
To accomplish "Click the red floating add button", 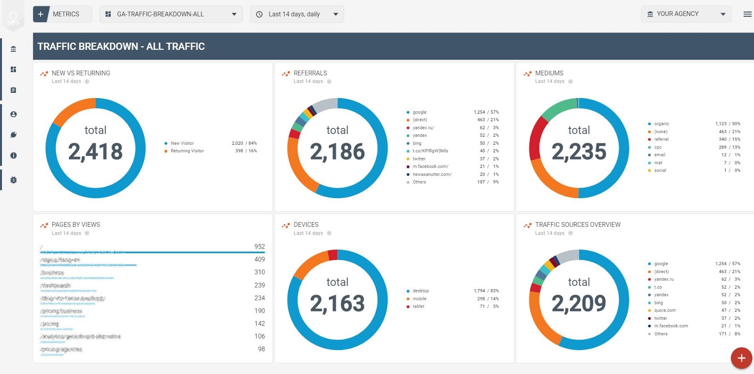I will point(741,358).
